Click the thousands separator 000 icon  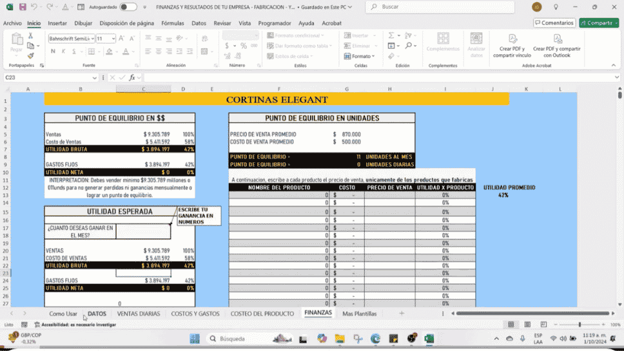click(x=254, y=46)
